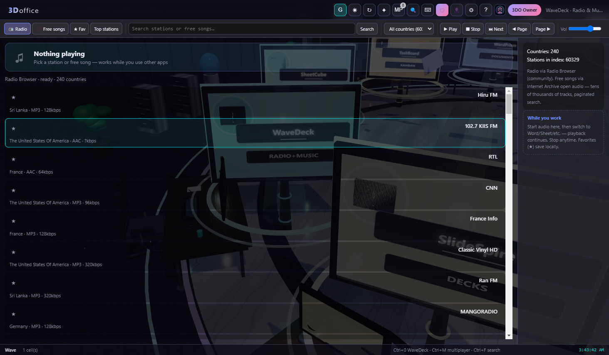The image size is (609, 355).
Task: Star the France Info station
Action: 13,221
